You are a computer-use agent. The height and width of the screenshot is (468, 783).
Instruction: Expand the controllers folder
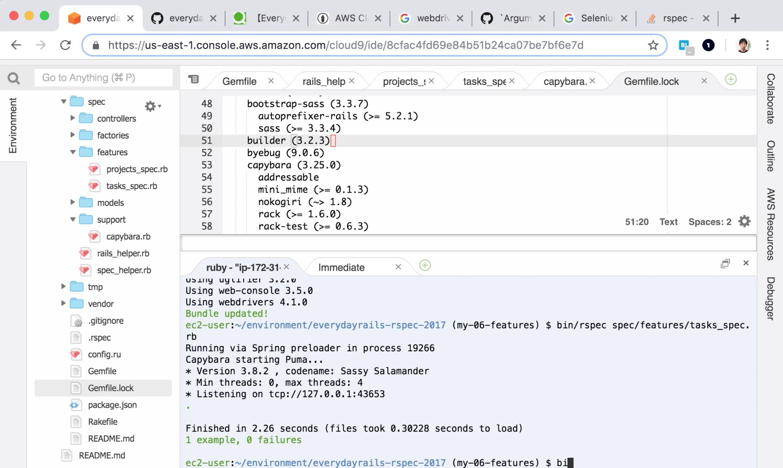[73, 118]
